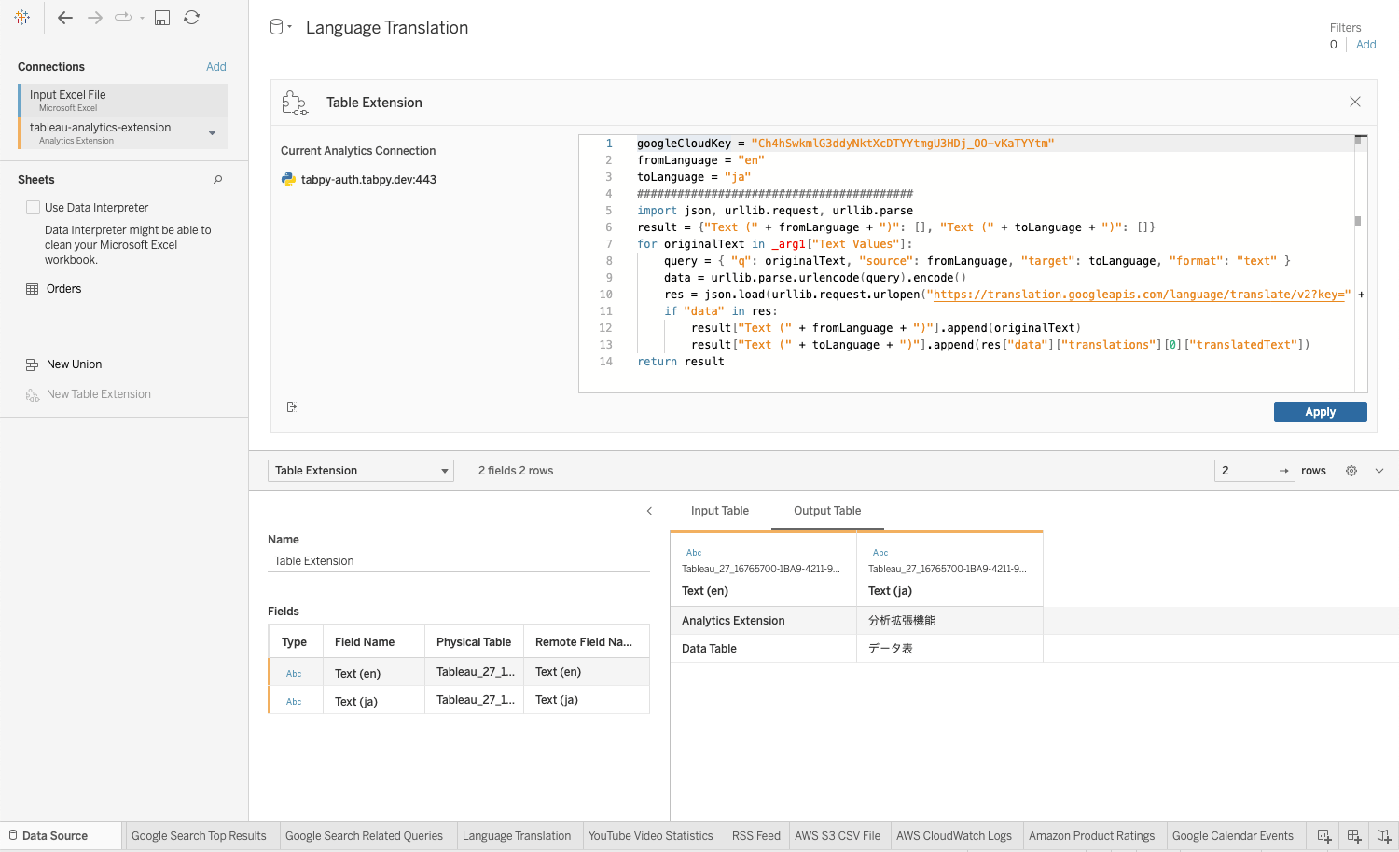Click the Language Translation data source title
The height and width of the screenshot is (852, 1399).
point(387,28)
